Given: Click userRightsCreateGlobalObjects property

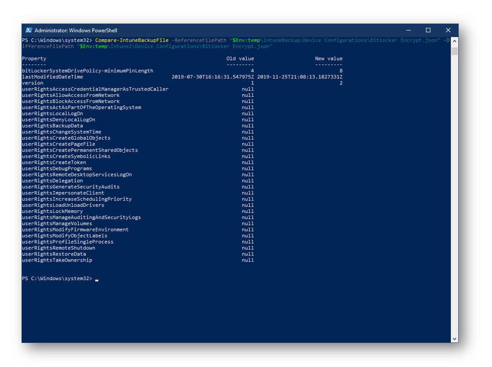Looking at the screenshot, I should (x=66, y=138).
